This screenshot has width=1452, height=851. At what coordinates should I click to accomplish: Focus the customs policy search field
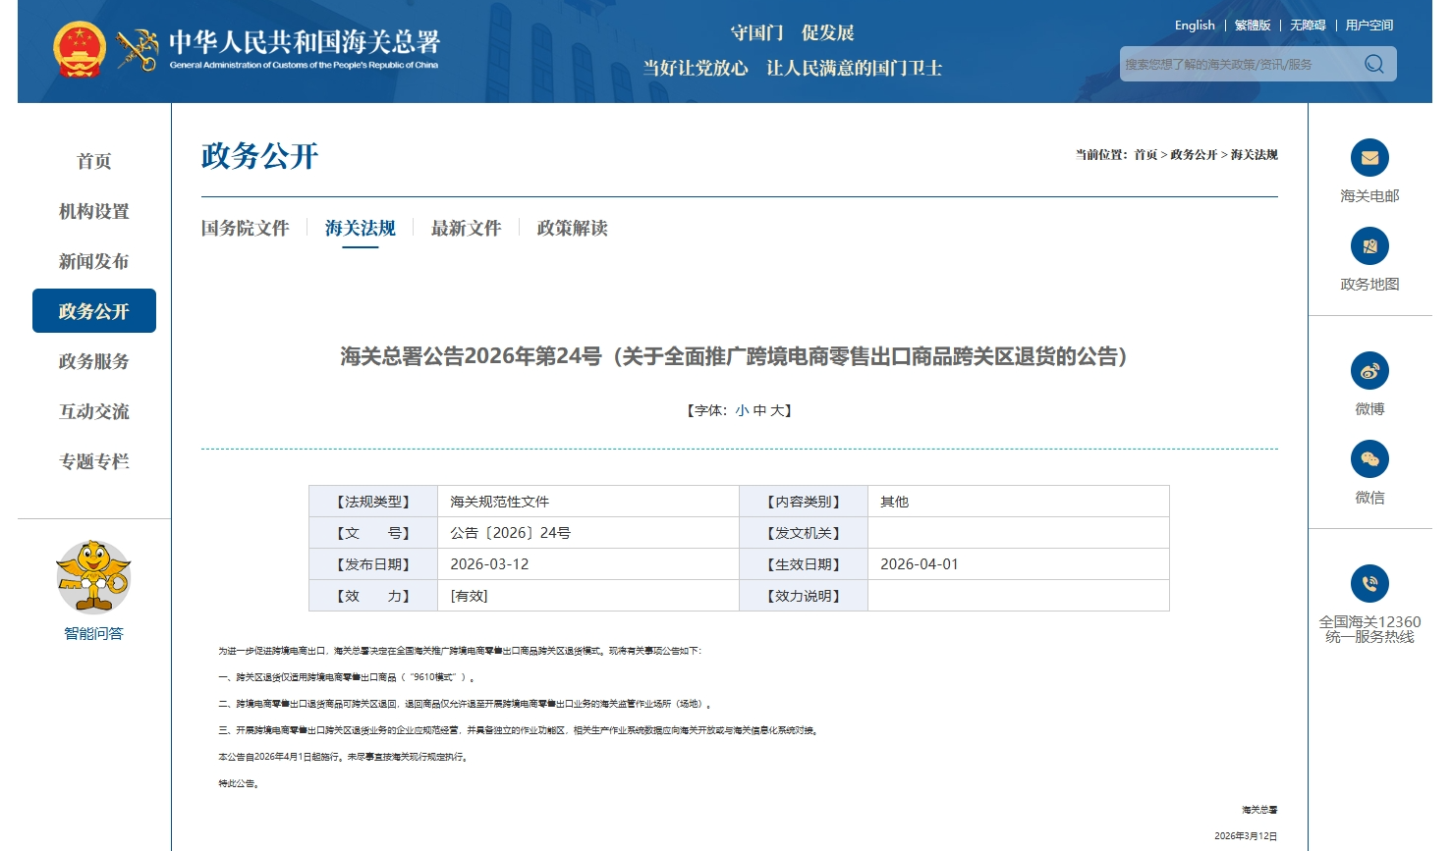(x=1238, y=65)
